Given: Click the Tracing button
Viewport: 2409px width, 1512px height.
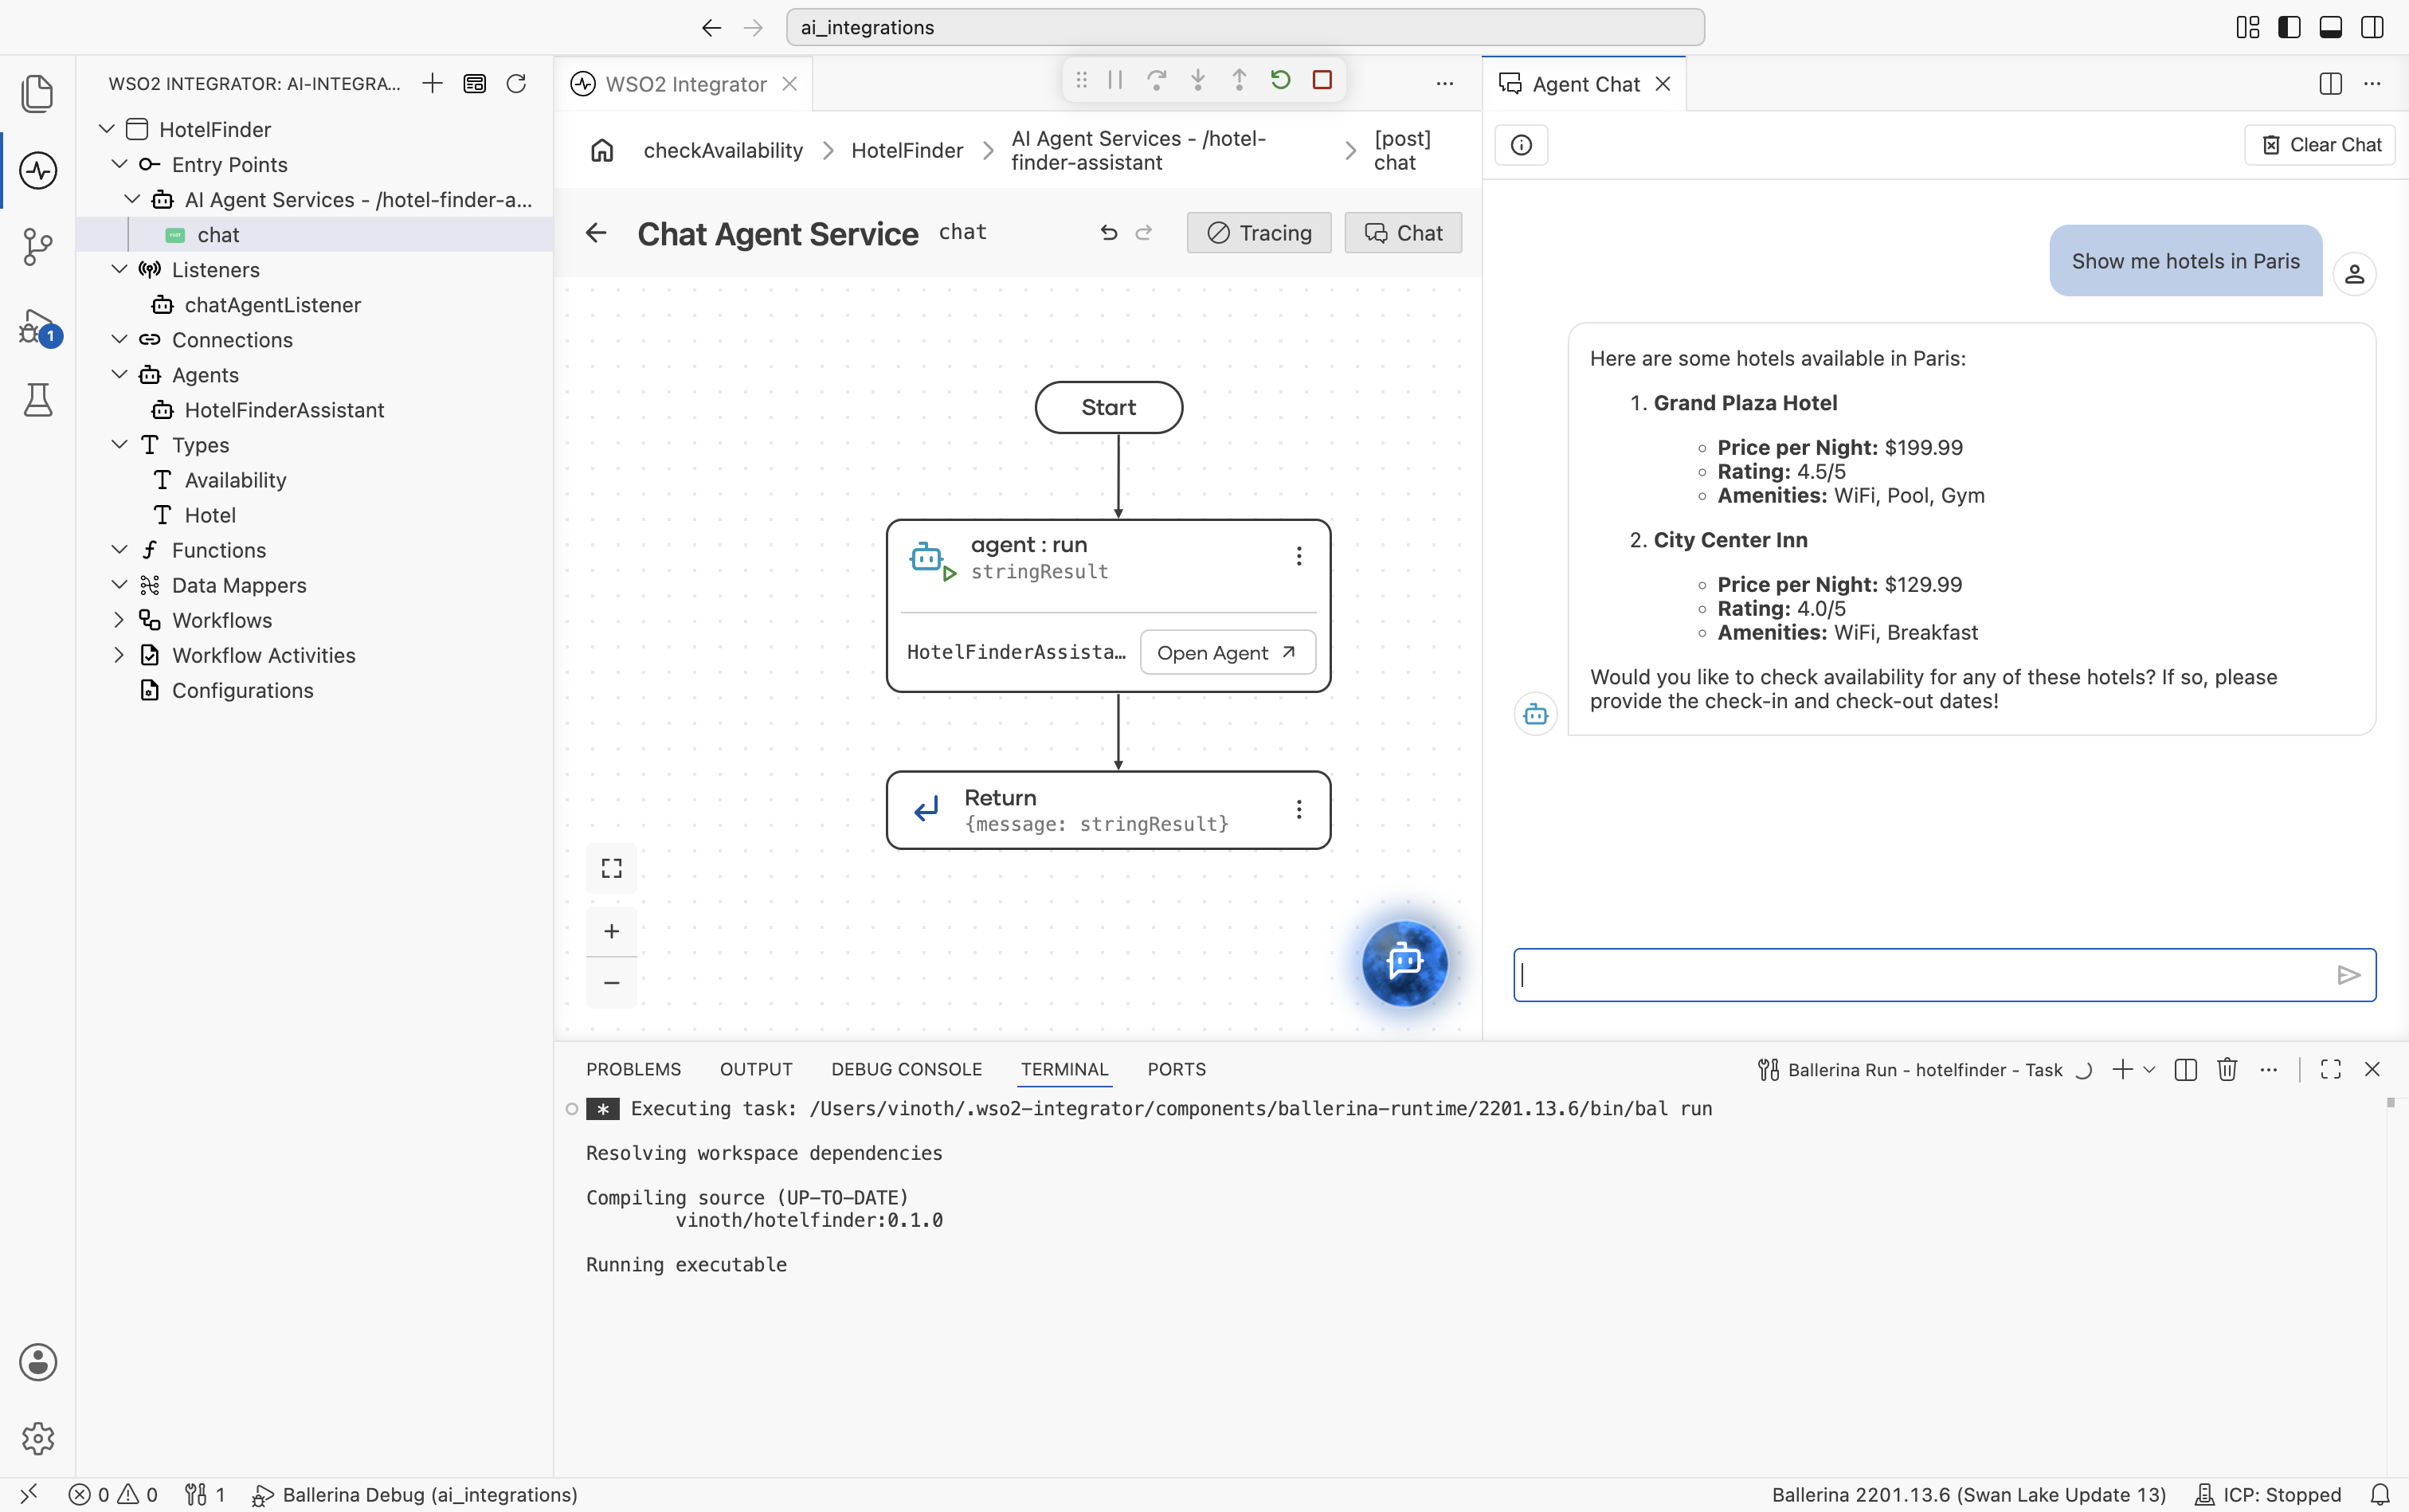Looking at the screenshot, I should tap(1259, 233).
